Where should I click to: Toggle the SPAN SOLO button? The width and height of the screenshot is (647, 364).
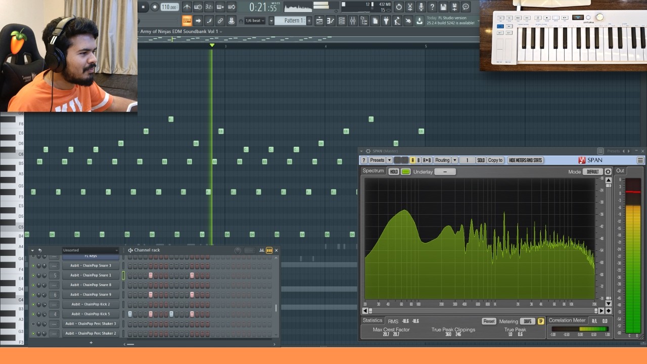point(481,160)
